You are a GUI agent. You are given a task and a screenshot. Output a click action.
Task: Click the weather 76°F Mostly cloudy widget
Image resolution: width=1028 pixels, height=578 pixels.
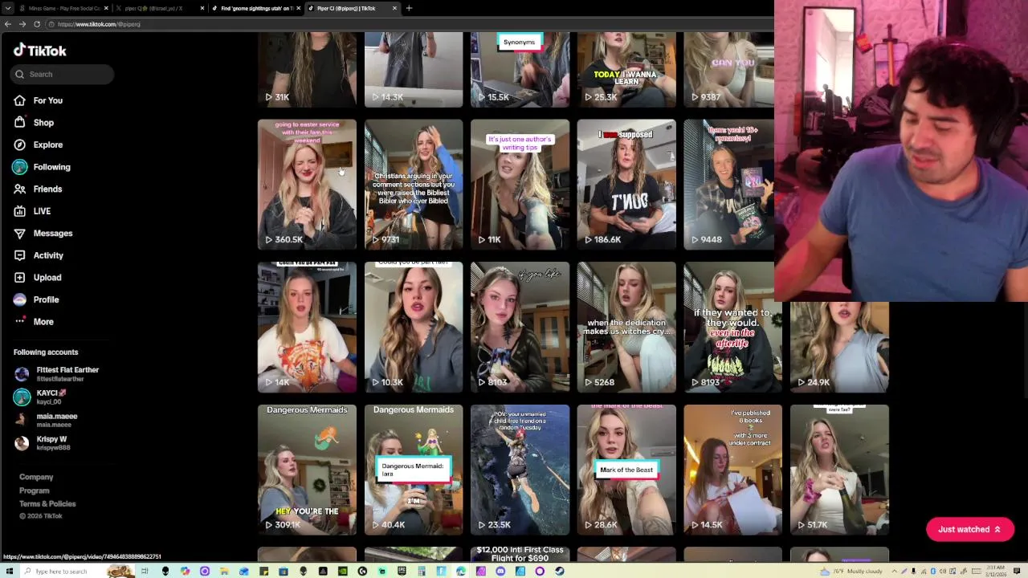click(x=852, y=571)
